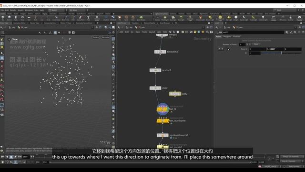Screen dimensions: 305x172
Task: Add a Point Light from the shelf
Action: (x=165, y=18)
